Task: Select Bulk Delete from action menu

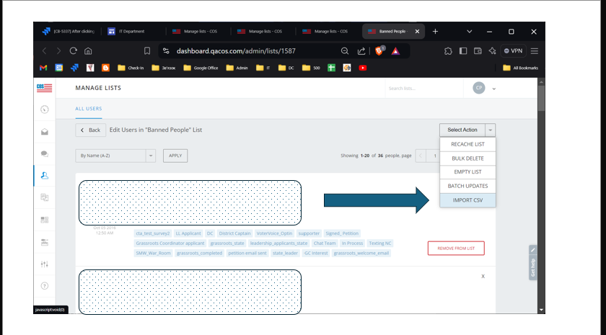Action: [467, 158]
